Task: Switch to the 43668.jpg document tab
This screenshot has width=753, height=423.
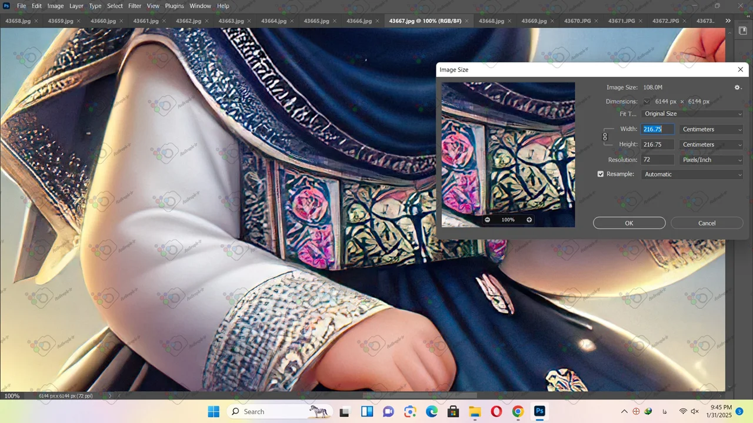Action: tap(491, 21)
